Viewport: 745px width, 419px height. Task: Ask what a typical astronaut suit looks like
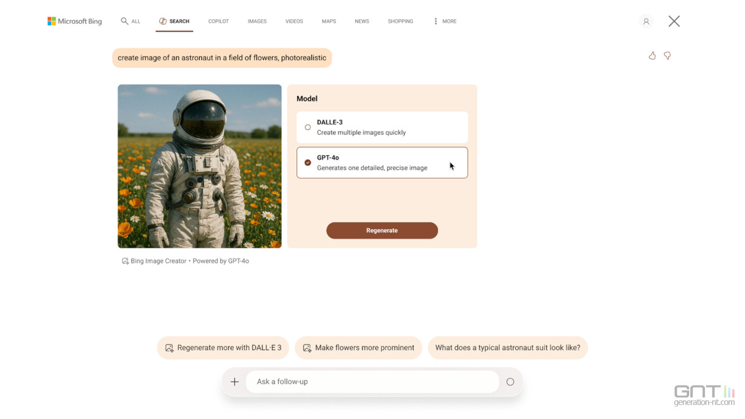[x=508, y=348]
